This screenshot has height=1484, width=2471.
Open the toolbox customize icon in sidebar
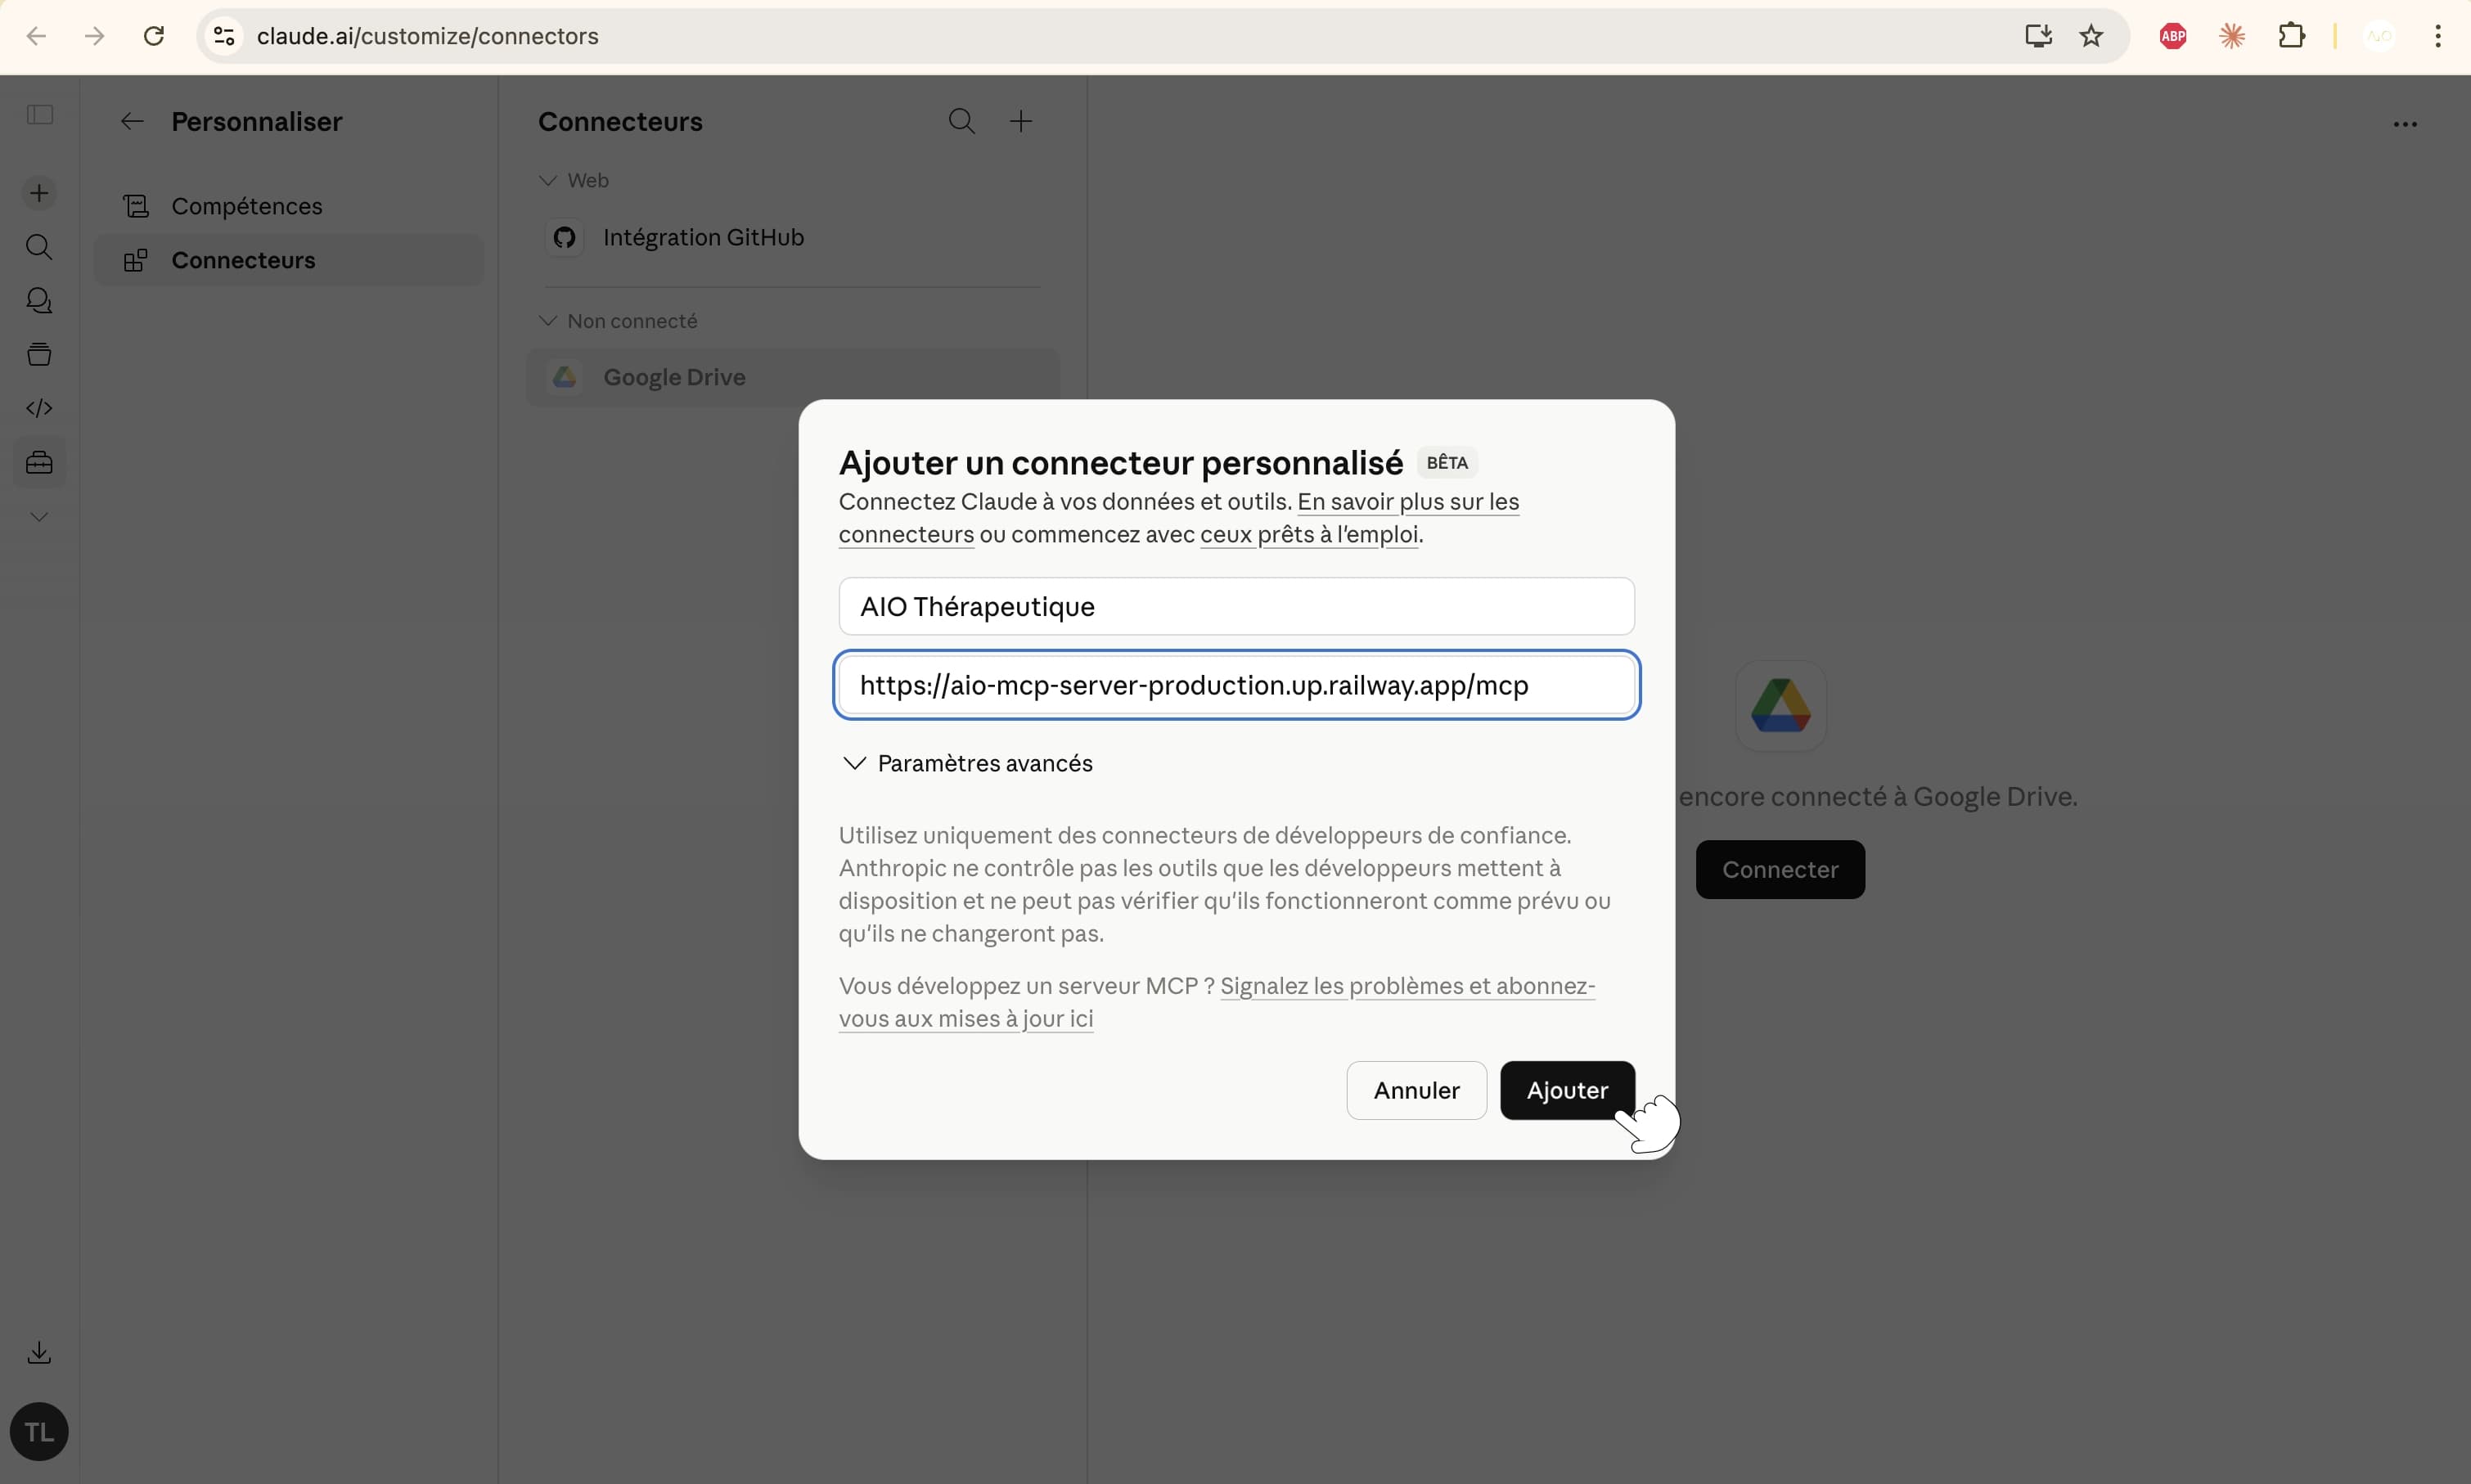39,463
